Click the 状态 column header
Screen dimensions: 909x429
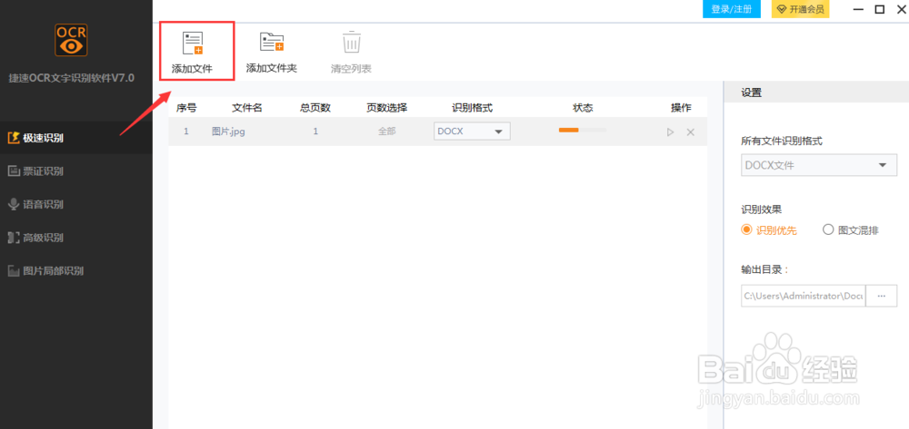[x=583, y=108]
